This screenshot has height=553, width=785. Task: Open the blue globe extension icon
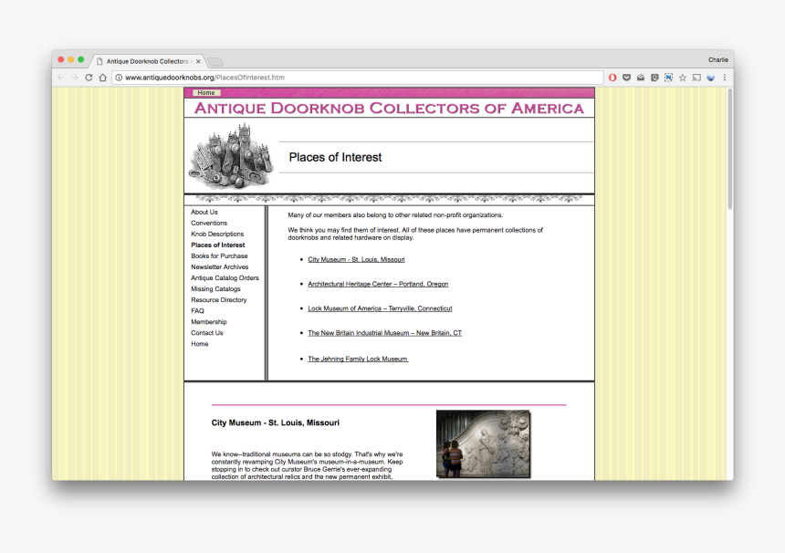coord(710,78)
